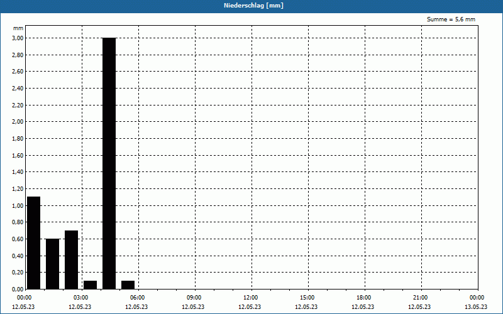Viewport: 503px width, 314px height.
Task: Click the 09:00 time label
Action: pyautogui.click(x=194, y=298)
